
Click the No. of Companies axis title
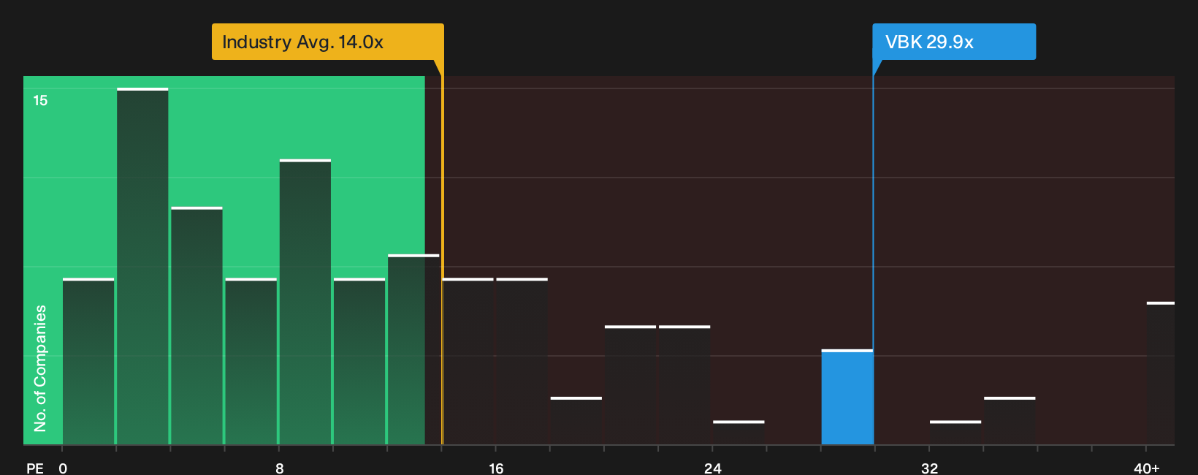pos(40,368)
